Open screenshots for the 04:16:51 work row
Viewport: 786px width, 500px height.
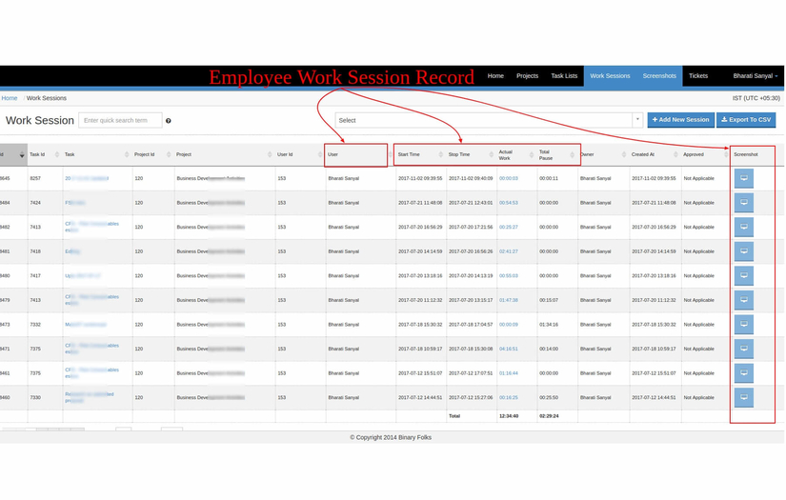[743, 349]
